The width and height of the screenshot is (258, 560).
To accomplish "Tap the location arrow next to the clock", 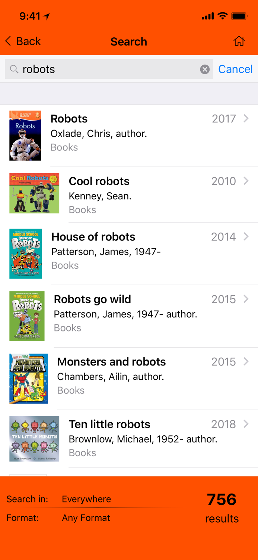I will click(x=46, y=15).
